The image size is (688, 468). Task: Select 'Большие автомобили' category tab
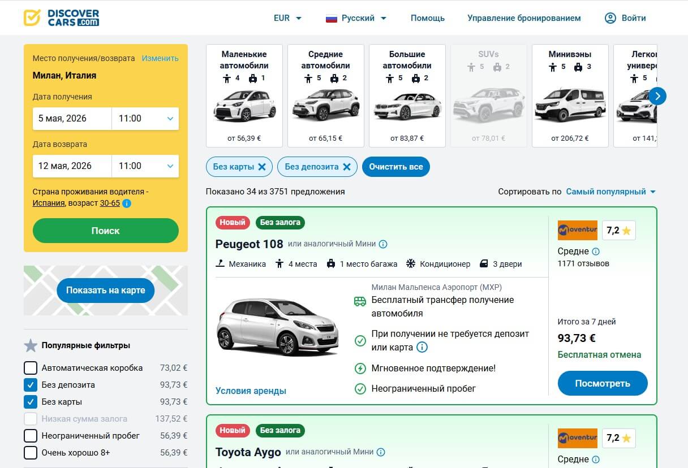click(407, 96)
